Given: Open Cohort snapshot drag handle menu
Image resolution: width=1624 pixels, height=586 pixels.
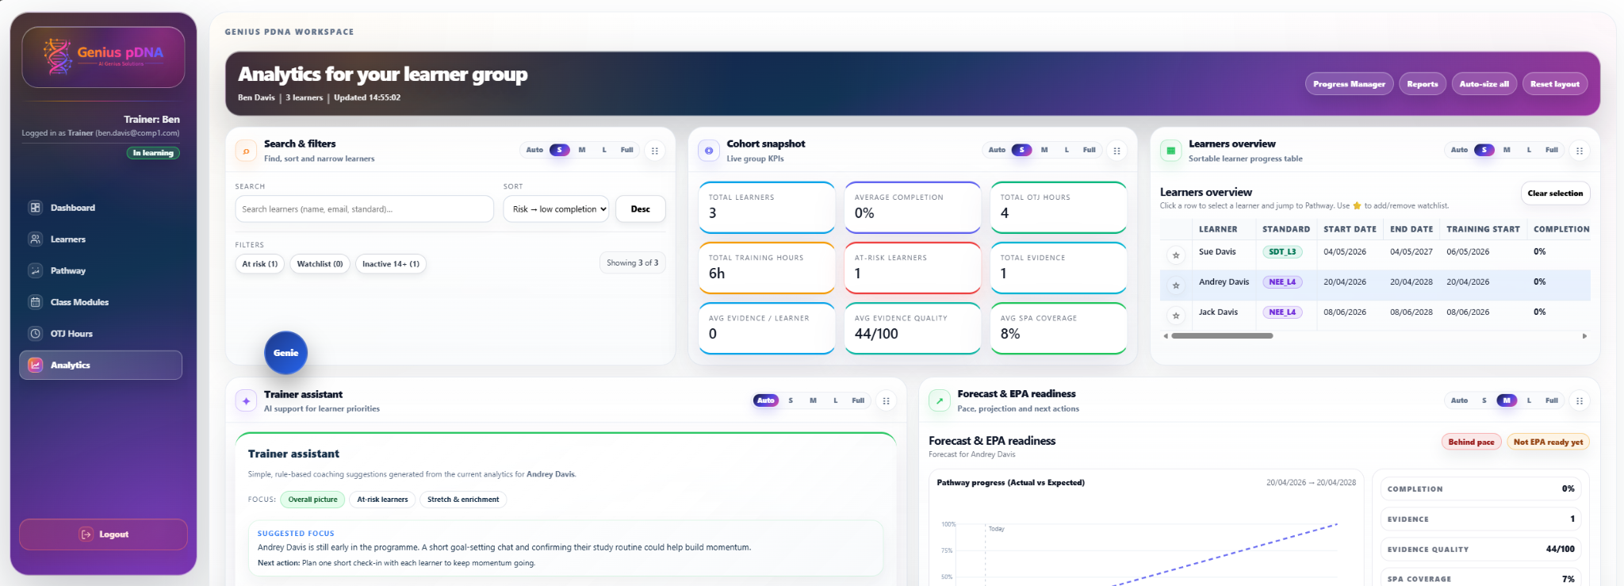Looking at the screenshot, I should point(1116,151).
